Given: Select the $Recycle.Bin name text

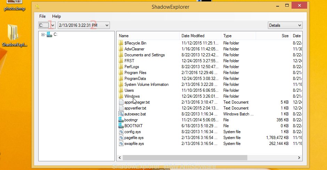Looking at the screenshot, I should point(135,43).
